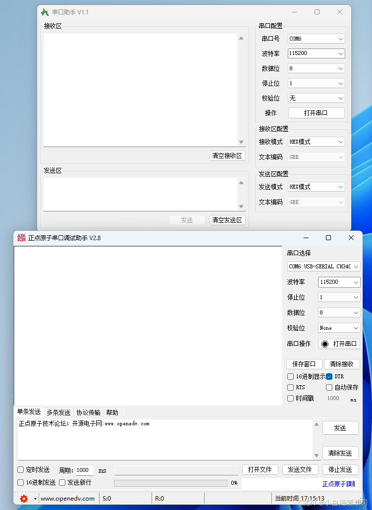Click 打开串口 button in 串口助手 V1.1
Viewport: 372px width, 510px height.
tap(317, 113)
